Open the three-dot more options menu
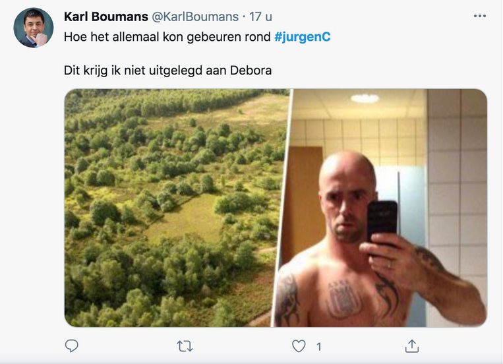This screenshot has height=364, width=503. [x=479, y=16]
